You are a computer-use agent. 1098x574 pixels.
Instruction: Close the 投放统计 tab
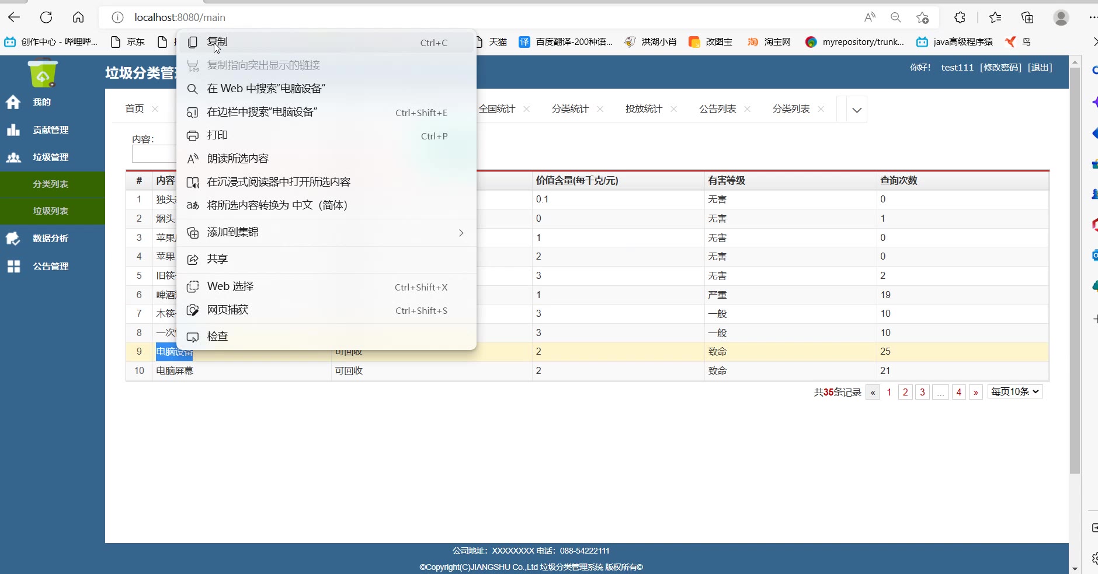[x=674, y=109]
